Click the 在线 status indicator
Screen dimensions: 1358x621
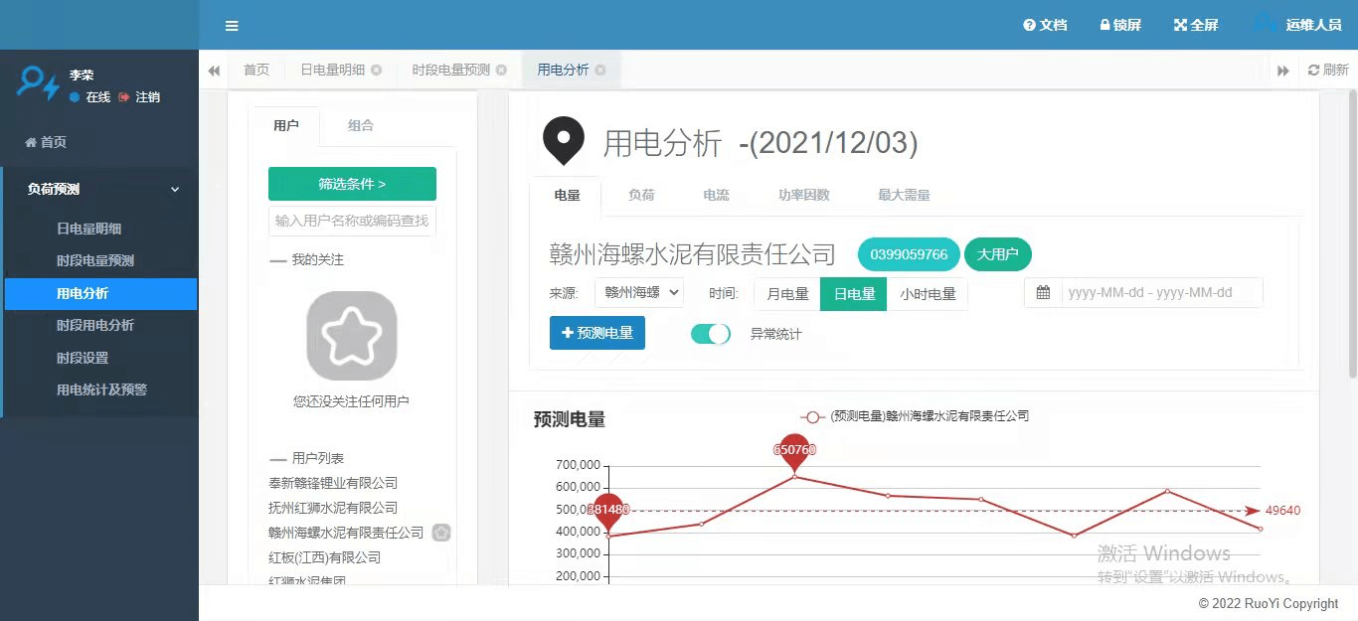(89, 97)
